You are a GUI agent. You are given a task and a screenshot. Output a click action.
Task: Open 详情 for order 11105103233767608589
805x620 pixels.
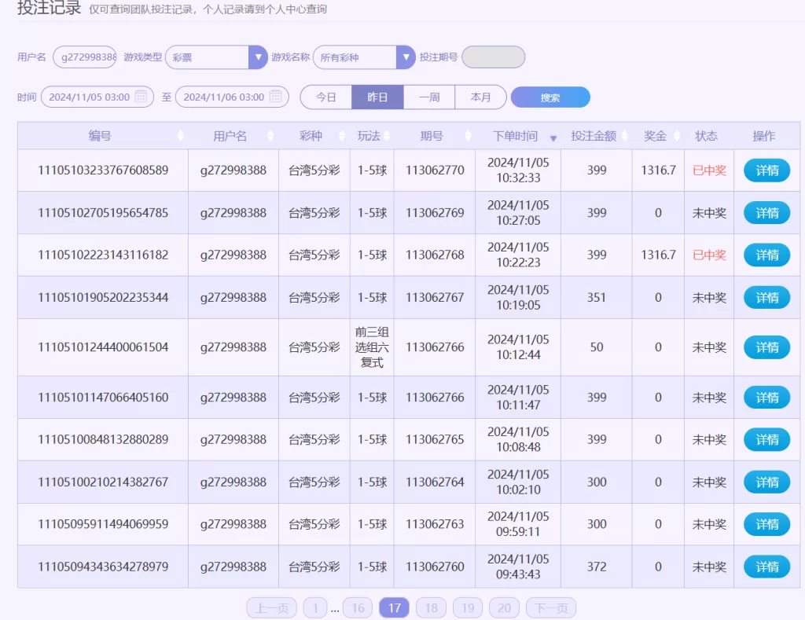pyautogui.click(x=767, y=171)
